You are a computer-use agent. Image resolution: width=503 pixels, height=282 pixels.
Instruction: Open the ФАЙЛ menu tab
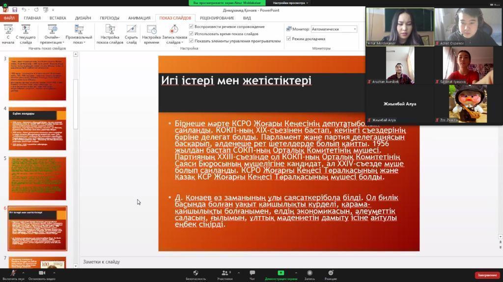click(9, 18)
